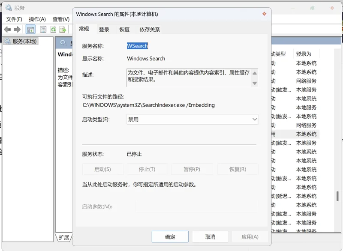The image size is (343, 251).
Task: Click the Export List toolbar icon
Action: coord(63,29)
